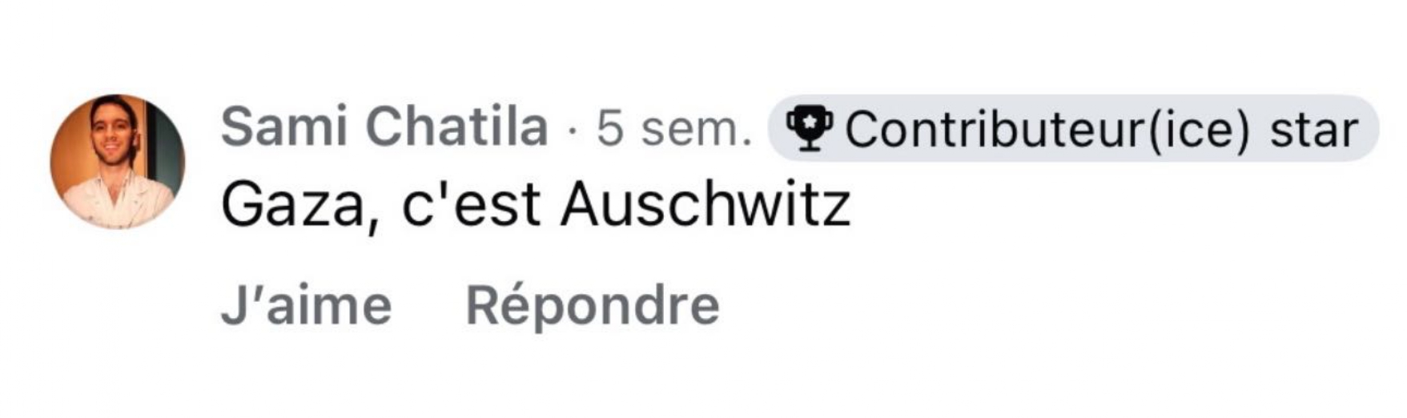The height and width of the screenshot is (418, 1407).
Task: Select the word Auschwitz in the comment
Action: click(705, 205)
